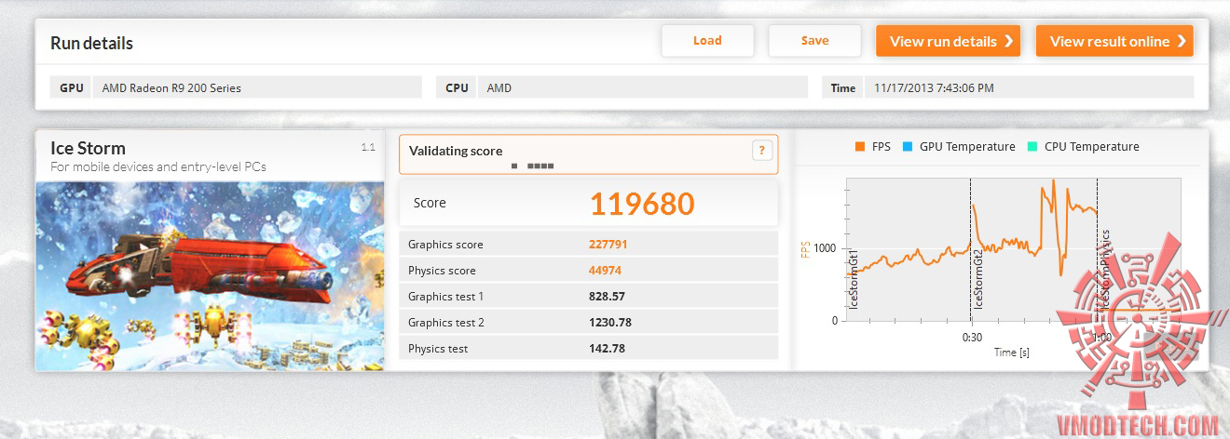Click the Load button
1230x439 pixels.
(x=707, y=41)
